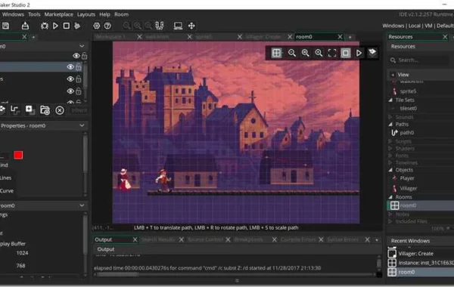This screenshot has width=454, height=287.
Task: Click the red path colour swatch
Action: [x=18, y=155]
